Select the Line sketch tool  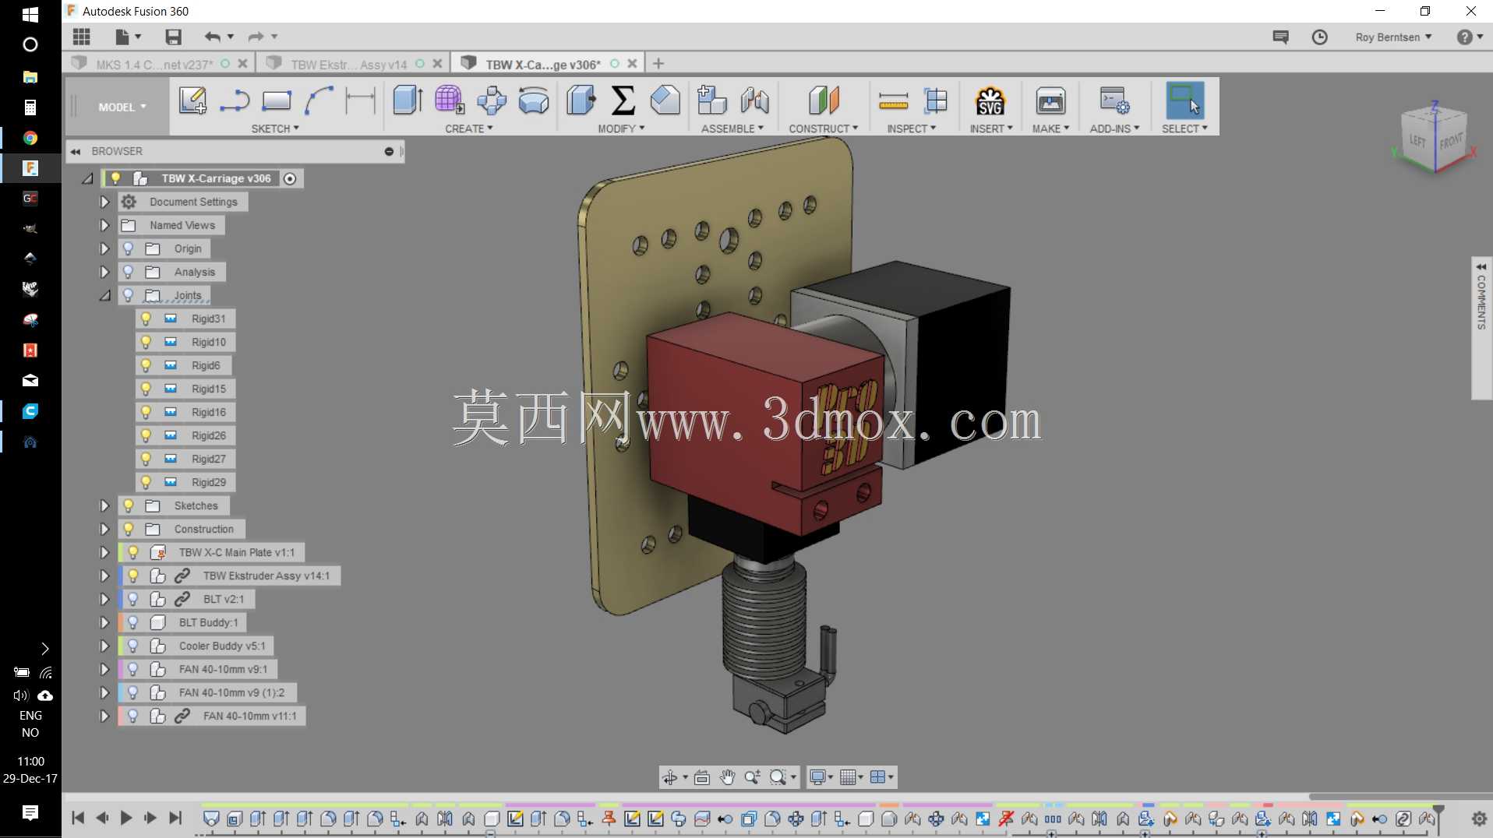point(234,100)
